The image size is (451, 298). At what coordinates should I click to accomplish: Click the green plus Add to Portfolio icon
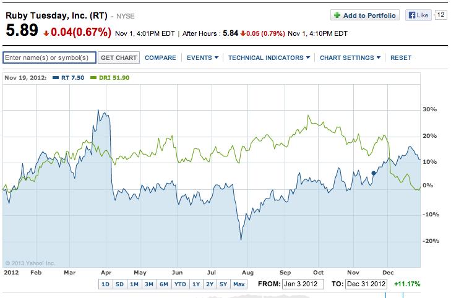point(337,15)
